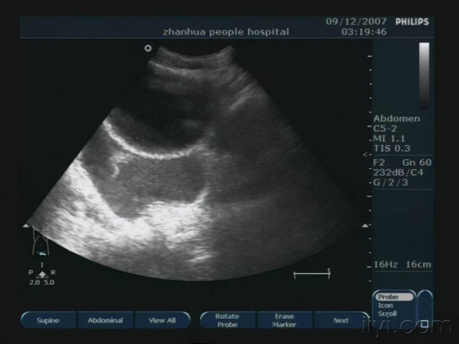Select the Scroll option in list
459x344 pixels.
pyautogui.click(x=387, y=314)
